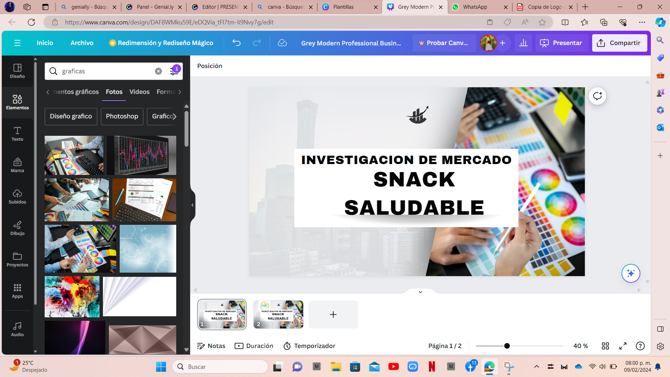Open the Magic Edit sparkle button on canvas
Screen dimensions: 670x377
[x=631, y=273]
